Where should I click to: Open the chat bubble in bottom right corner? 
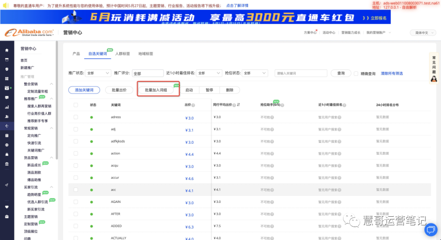click(x=431, y=230)
